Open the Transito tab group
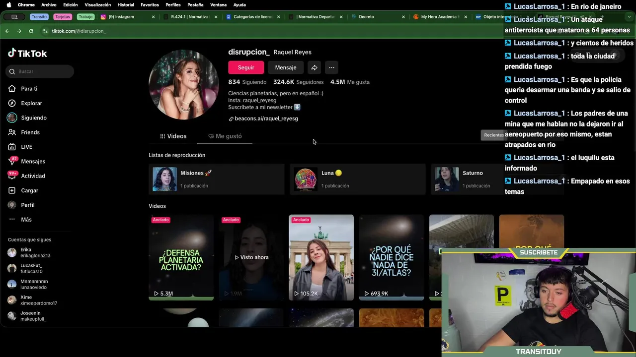 click(39, 17)
